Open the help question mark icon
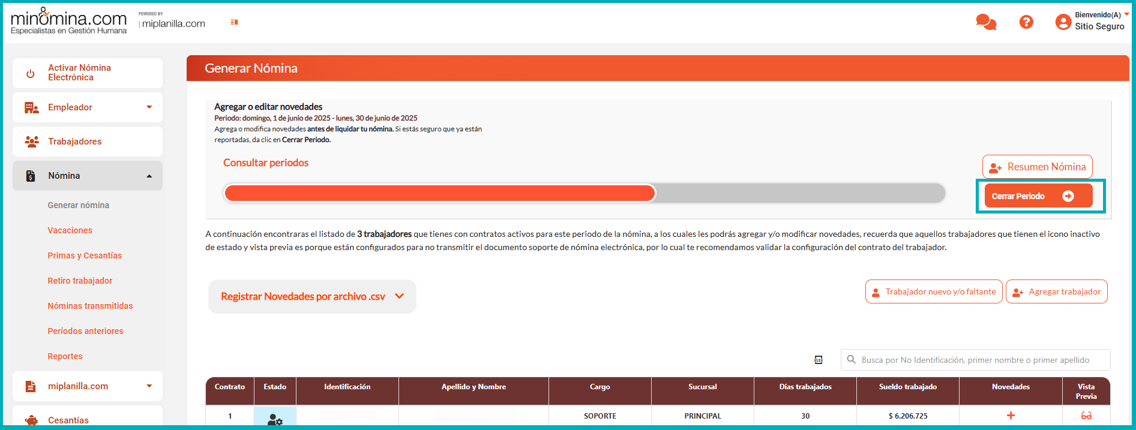The image size is (1136, 430). coord(1026,22)
